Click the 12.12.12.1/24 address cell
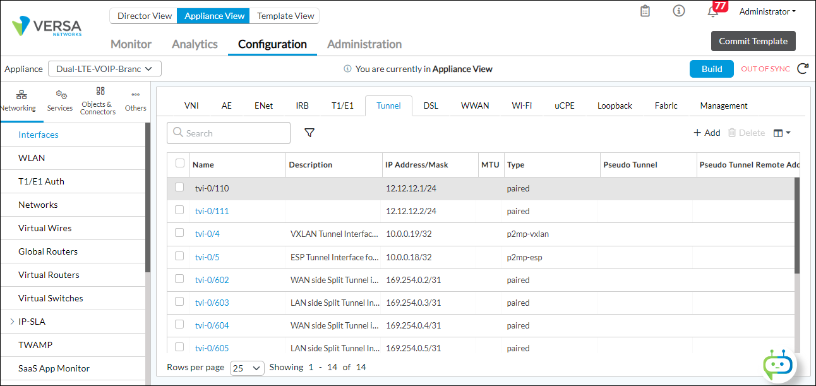The height and width of the screenshot is (386, 816). (411, 188)
